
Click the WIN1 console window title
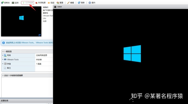pos(60,7)
